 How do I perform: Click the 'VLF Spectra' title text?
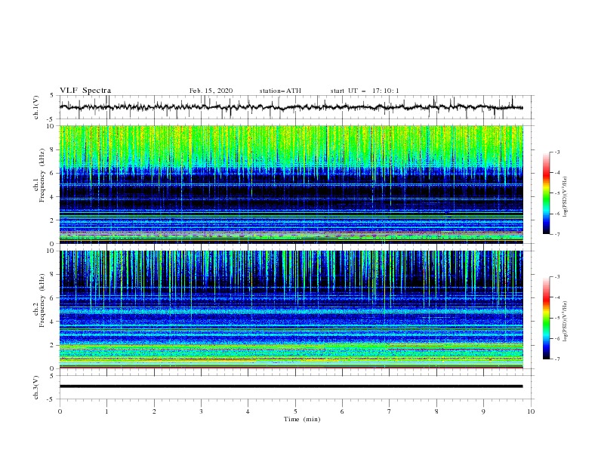[85, 91]
